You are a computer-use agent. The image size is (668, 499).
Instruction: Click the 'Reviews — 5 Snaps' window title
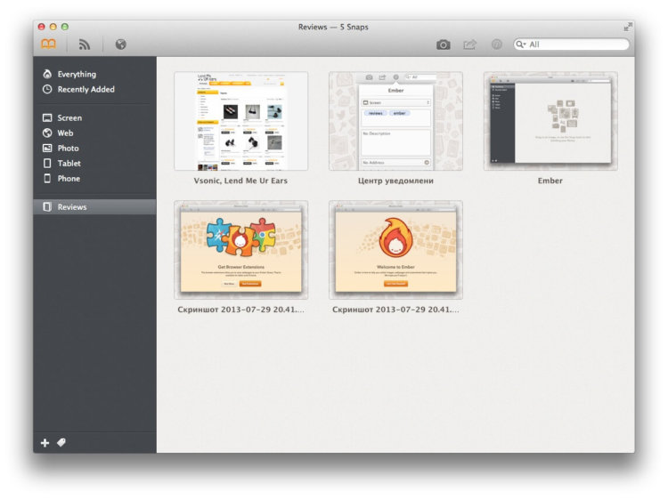point(333,27)
